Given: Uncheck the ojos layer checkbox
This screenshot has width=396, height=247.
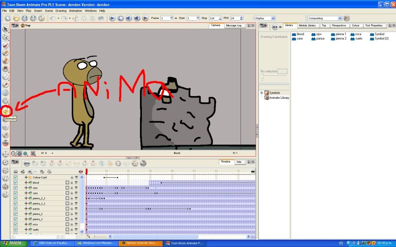Looking at the screenshot, I should click(x=15, y=188).
